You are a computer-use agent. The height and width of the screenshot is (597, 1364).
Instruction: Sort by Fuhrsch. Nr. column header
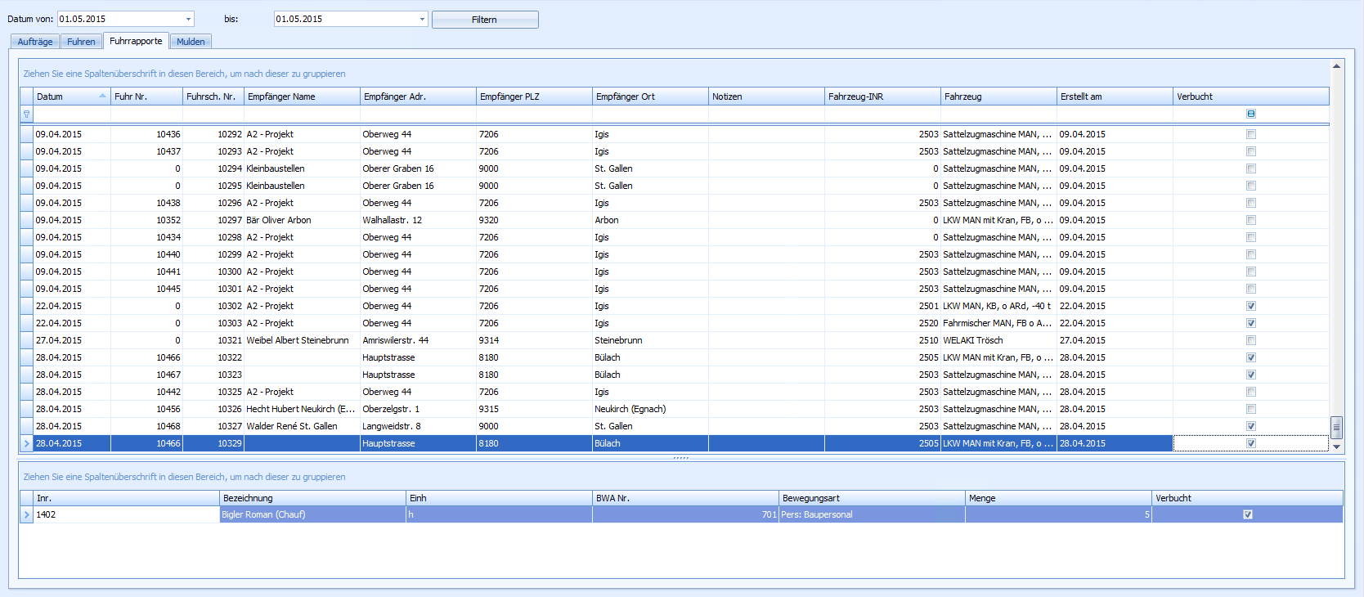pos(213,97)
